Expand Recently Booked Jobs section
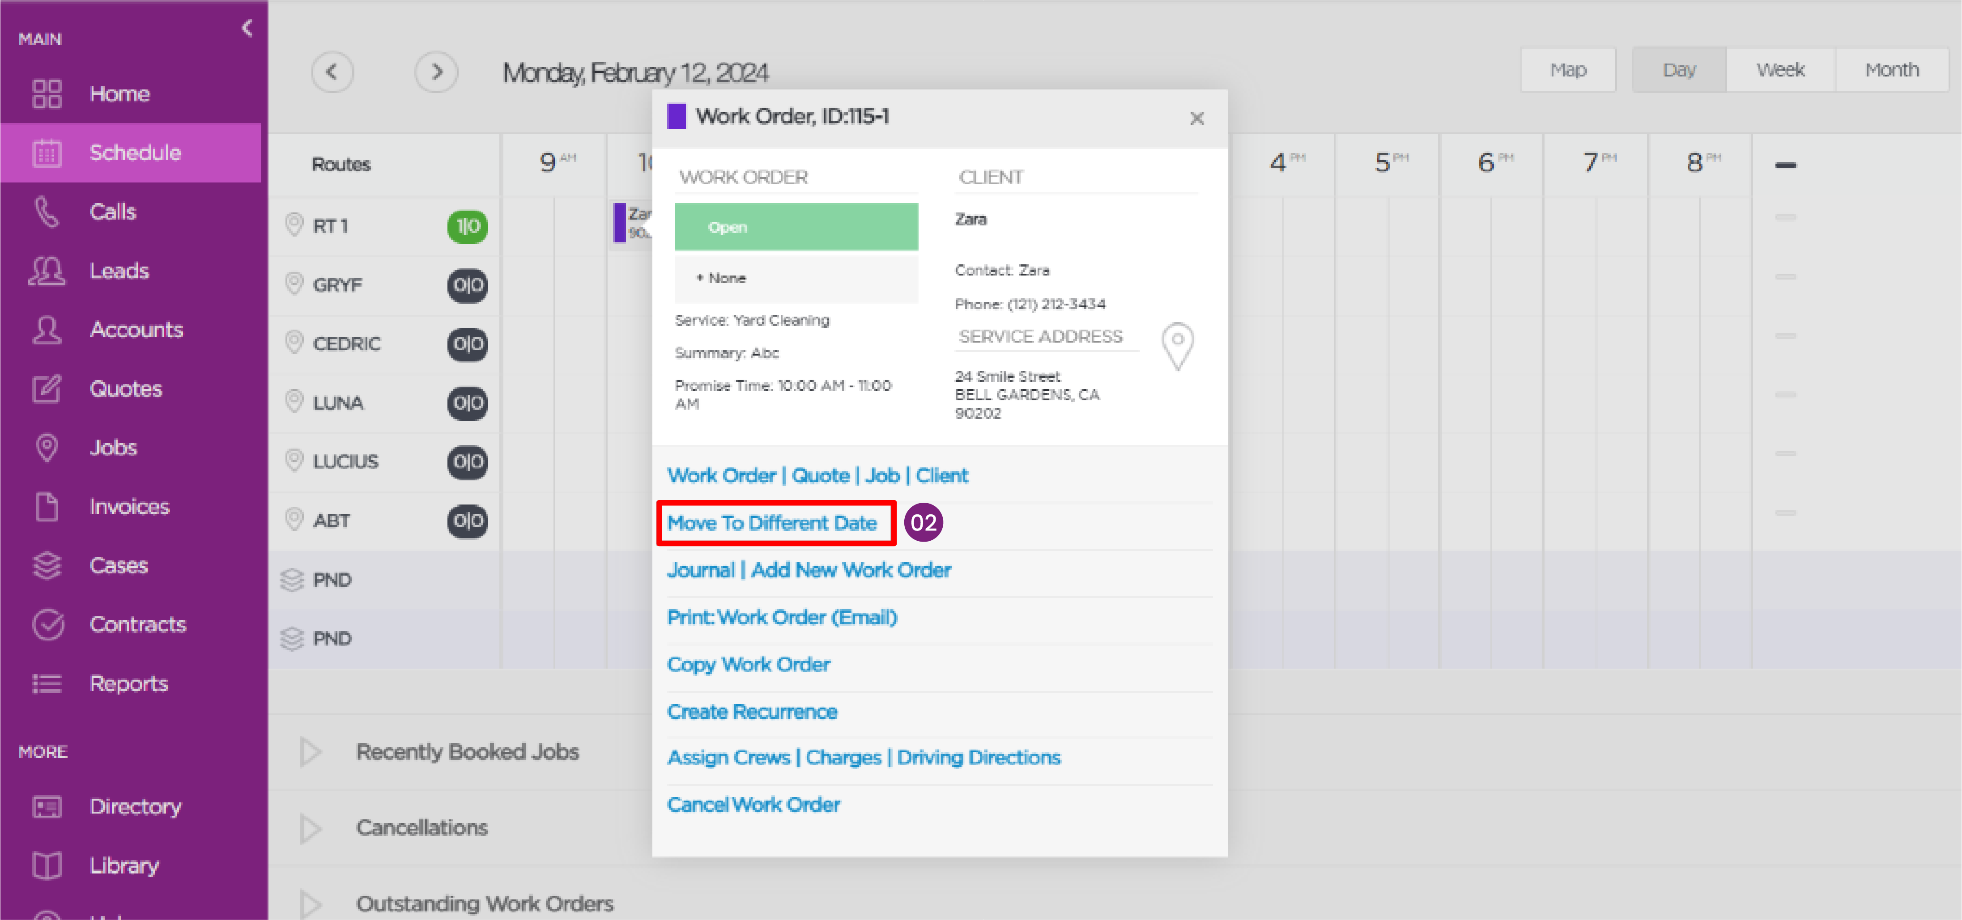This screenshot has height=920, width=1962. click(x=310, y=752)
